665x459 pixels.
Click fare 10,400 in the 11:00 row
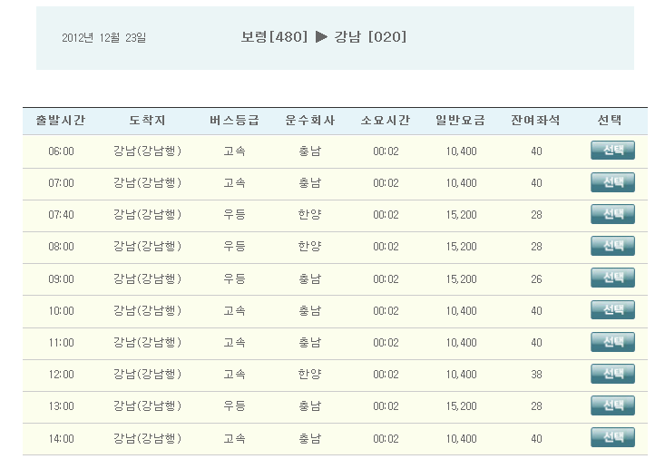click(461, 343)
